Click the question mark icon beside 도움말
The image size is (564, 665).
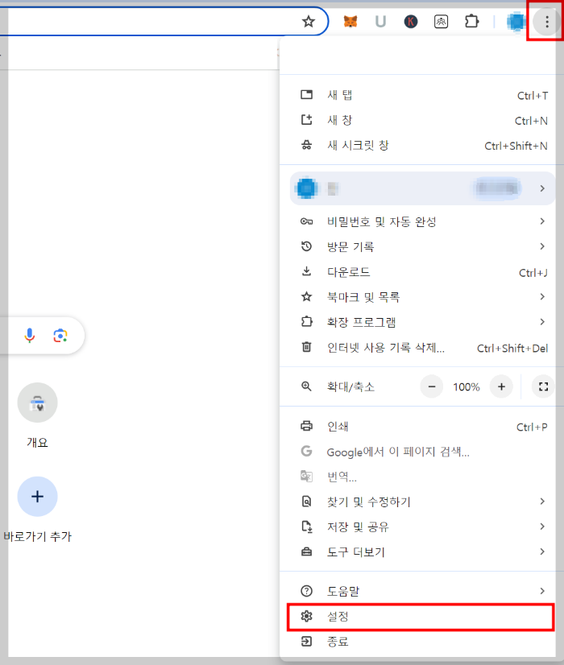point(306,591)
